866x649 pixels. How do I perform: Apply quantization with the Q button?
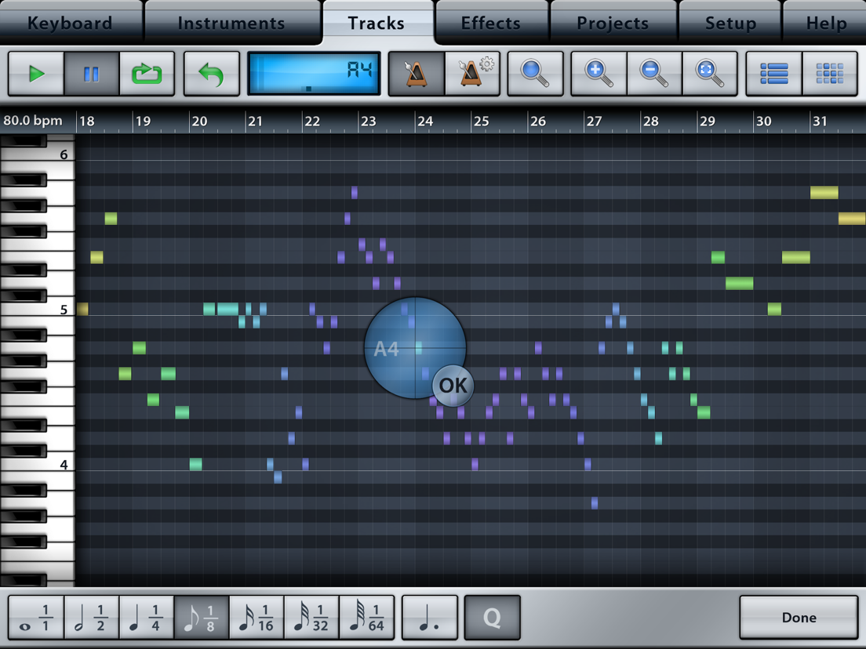[x=492, y=618]
